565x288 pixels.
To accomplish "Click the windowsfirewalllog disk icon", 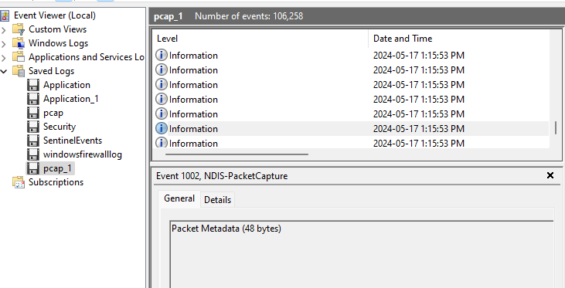I will tap(33, 154).
